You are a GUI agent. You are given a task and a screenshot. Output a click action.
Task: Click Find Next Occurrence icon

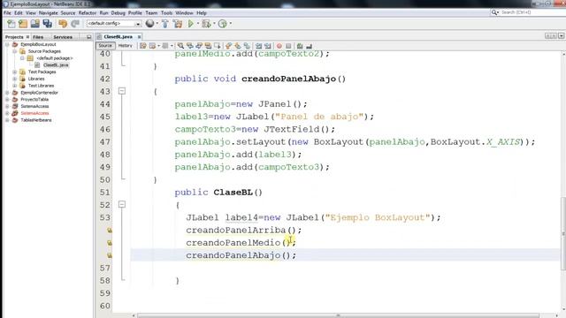click(199, 46)
